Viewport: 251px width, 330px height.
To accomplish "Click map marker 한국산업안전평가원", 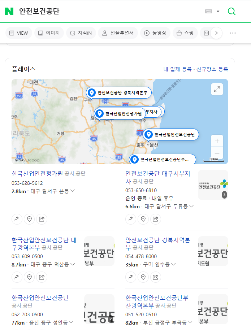I will pos(120,114).
